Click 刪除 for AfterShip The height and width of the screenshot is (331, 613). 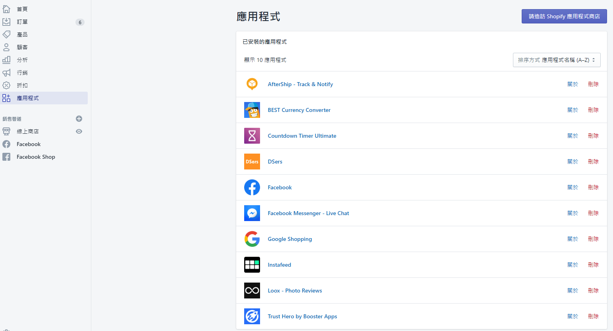[593, 84]
